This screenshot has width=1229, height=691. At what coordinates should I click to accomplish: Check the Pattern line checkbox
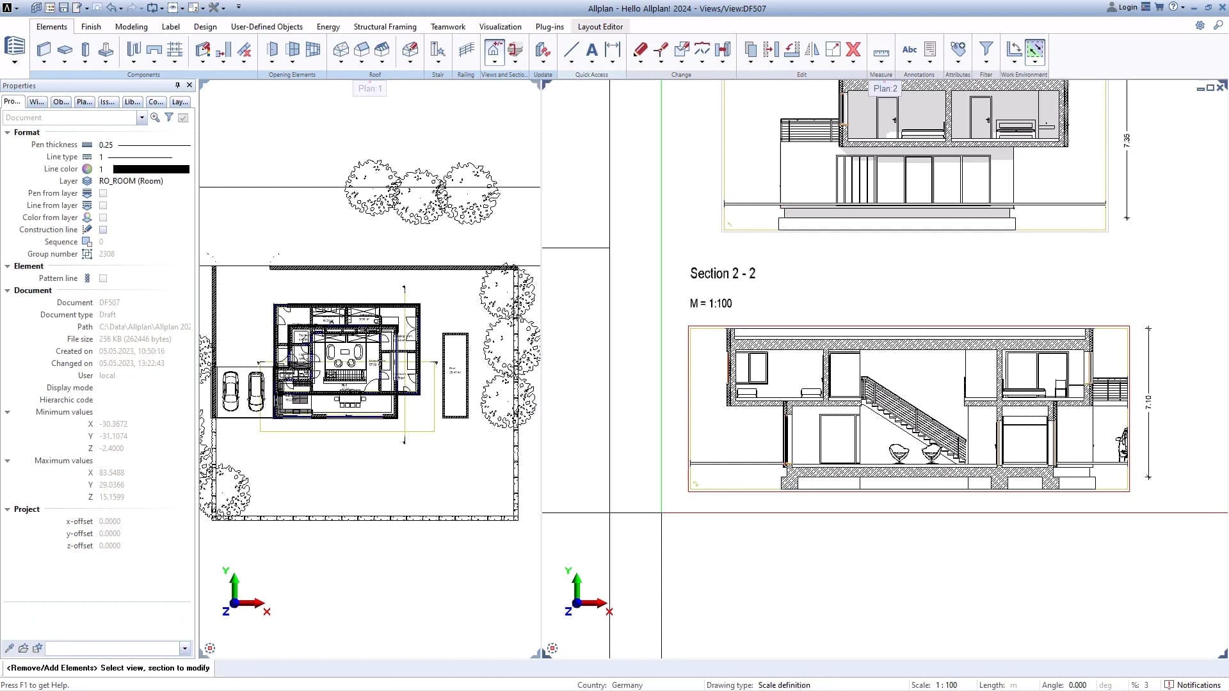pyautogui.click(x=103, y=278)
